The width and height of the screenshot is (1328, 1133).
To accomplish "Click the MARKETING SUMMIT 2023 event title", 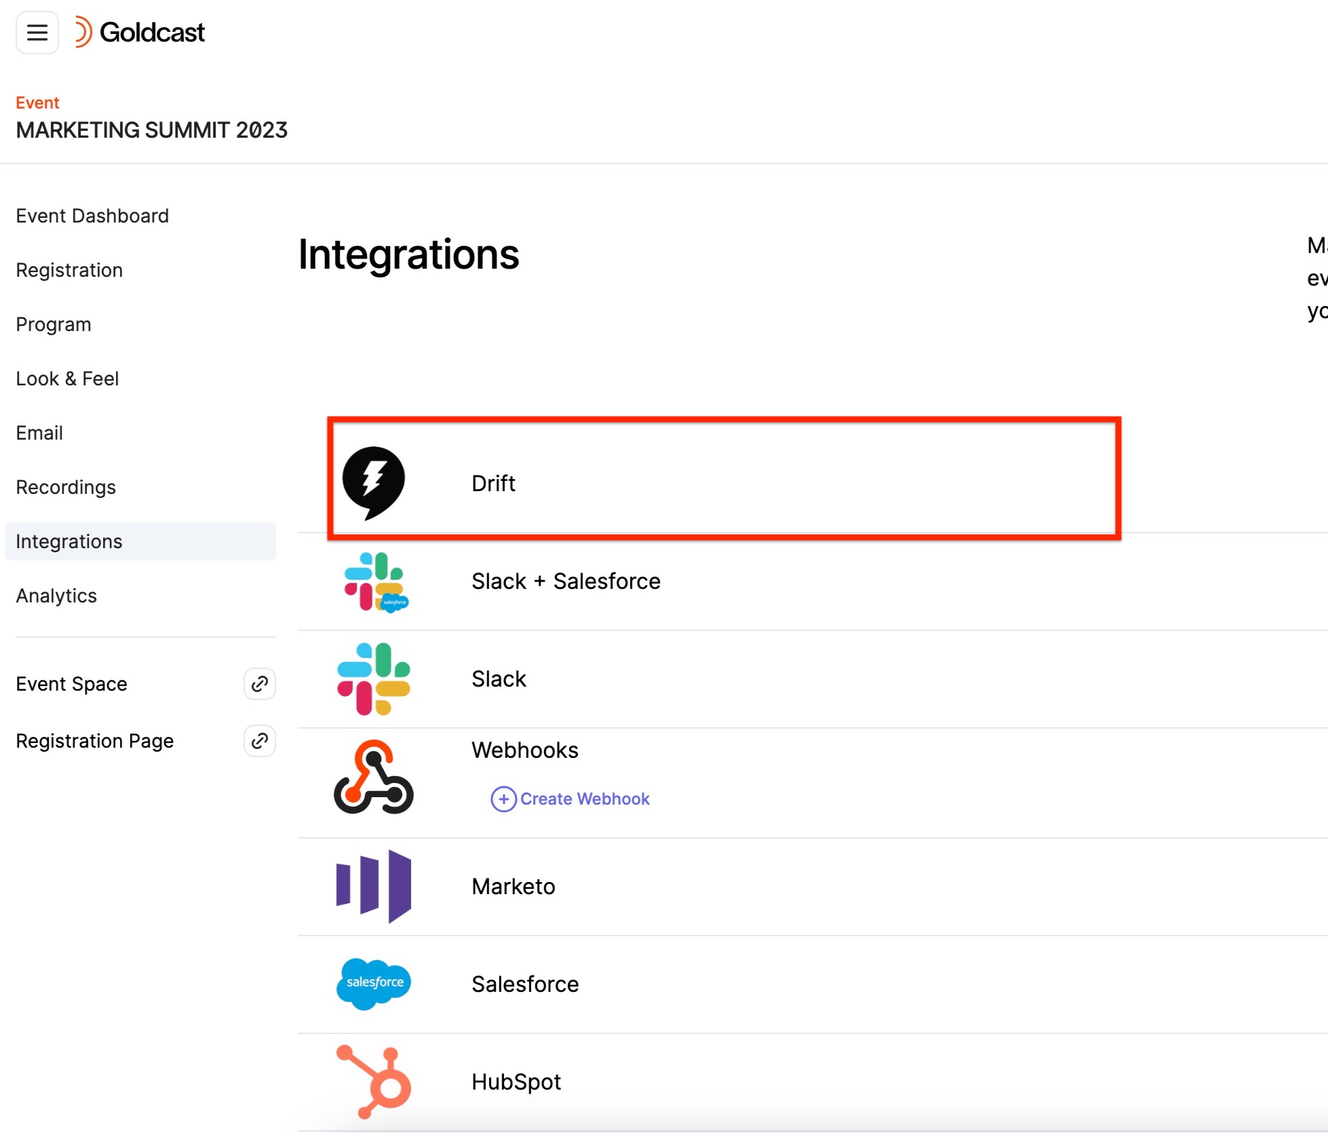I will tap(152, 130).
